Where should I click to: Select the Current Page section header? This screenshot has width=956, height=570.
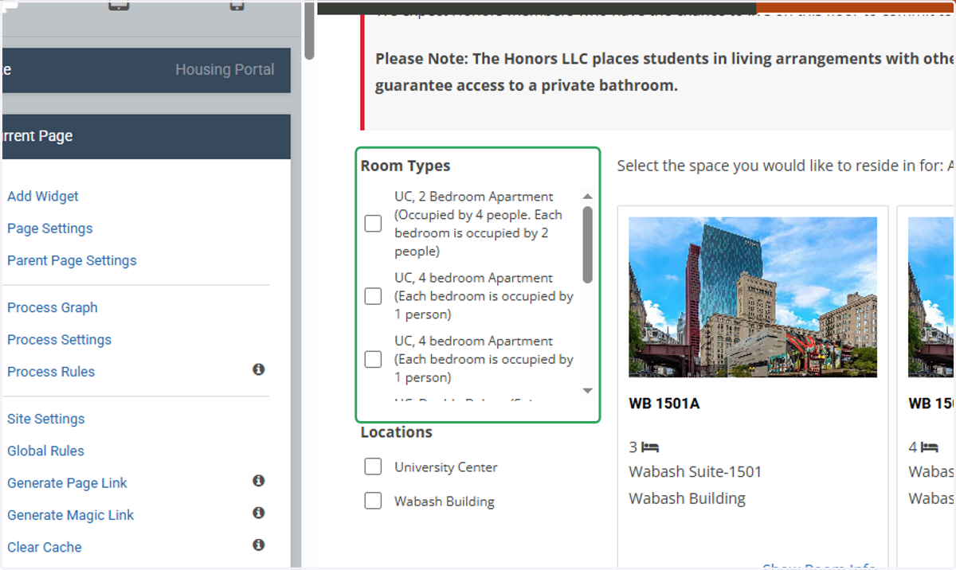[146, 136]
